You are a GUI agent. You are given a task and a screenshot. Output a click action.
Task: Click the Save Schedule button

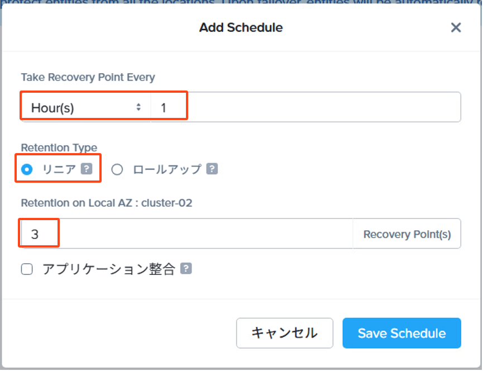coord(401,333)
